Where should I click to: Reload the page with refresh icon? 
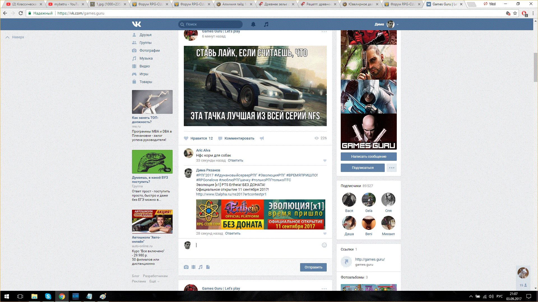(x=21, y=13)
